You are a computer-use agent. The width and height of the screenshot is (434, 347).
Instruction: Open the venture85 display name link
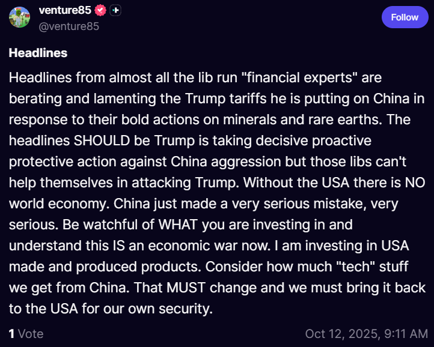click(x=64, y=10)
